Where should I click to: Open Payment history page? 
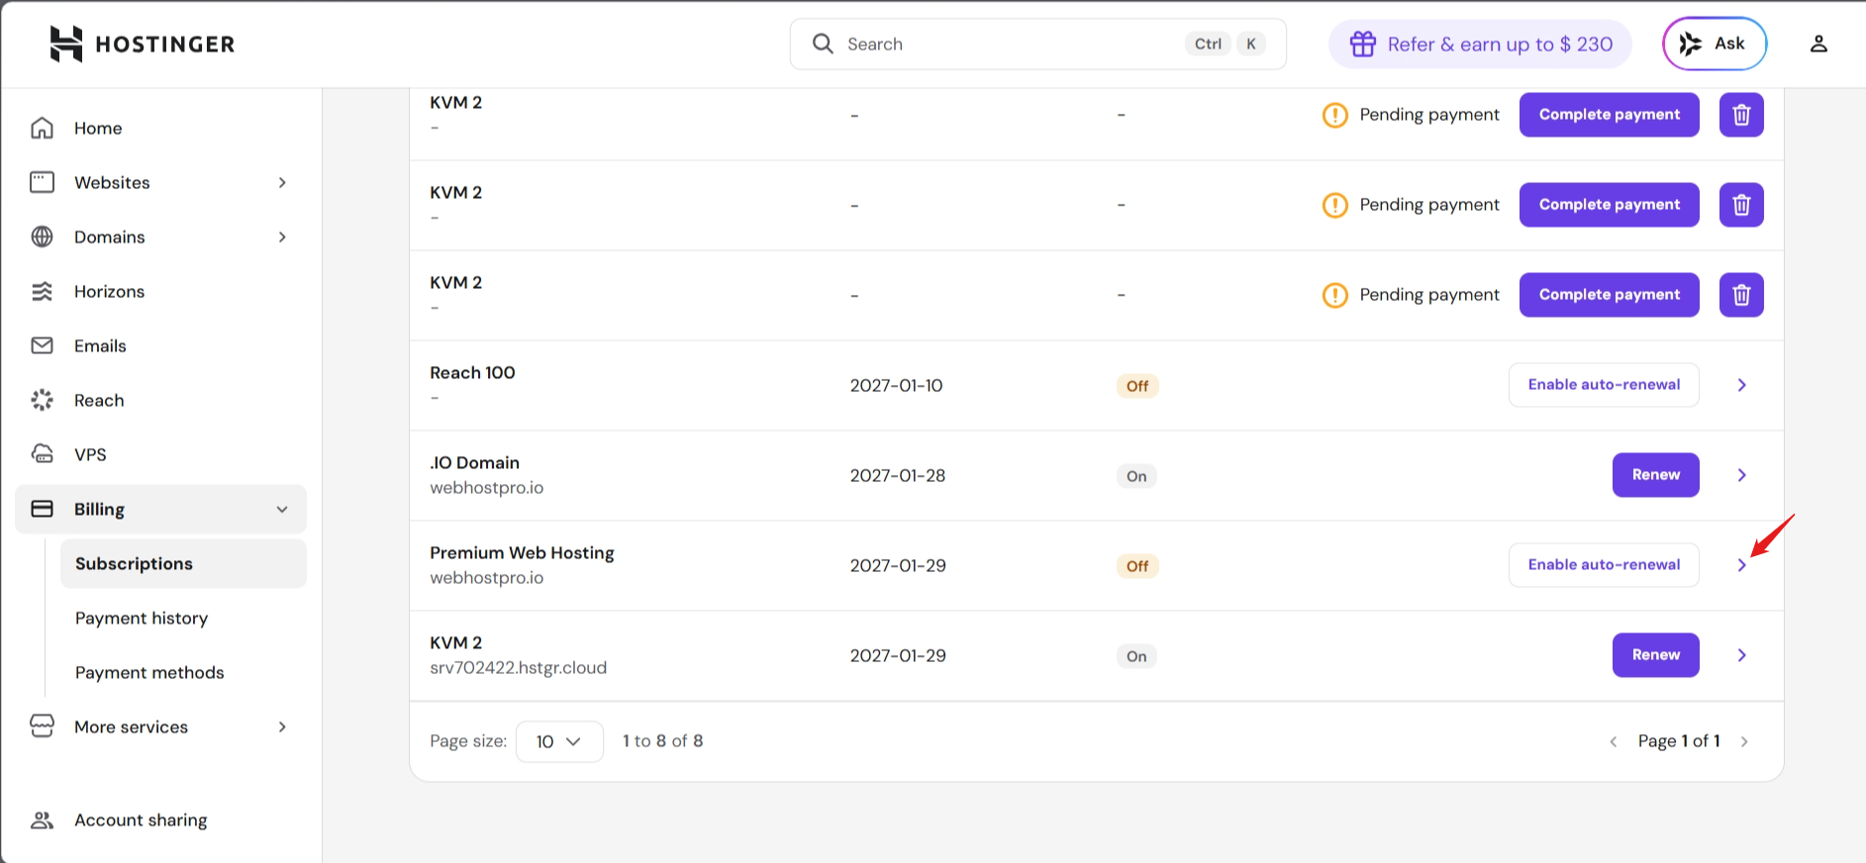pos(142,618)
